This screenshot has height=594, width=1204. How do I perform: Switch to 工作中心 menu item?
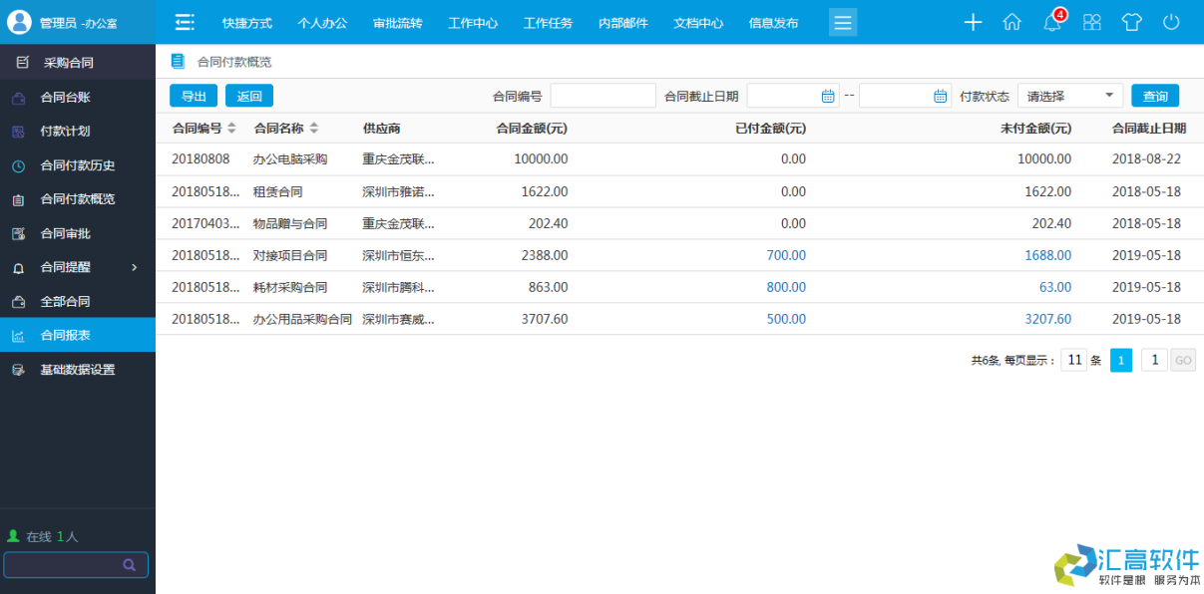[x=473, y=21]
